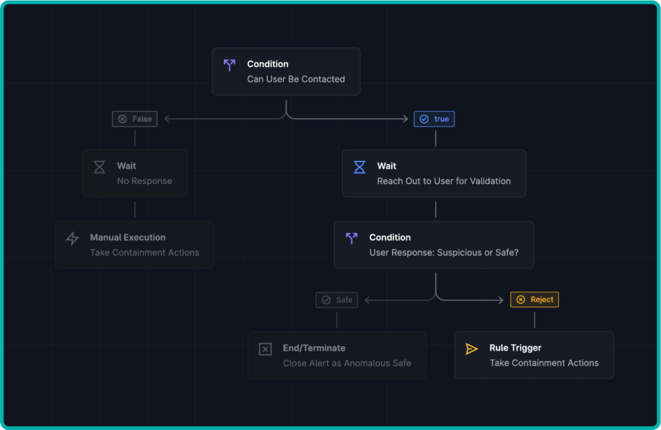Open the Can User Be Contacted condition node
This screenshot has height=430, width=661.
tap(286, 71)
